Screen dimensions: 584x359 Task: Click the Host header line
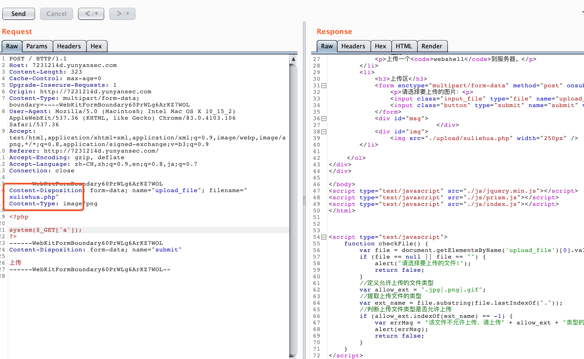pyautogui.click(x=63, y=65)
